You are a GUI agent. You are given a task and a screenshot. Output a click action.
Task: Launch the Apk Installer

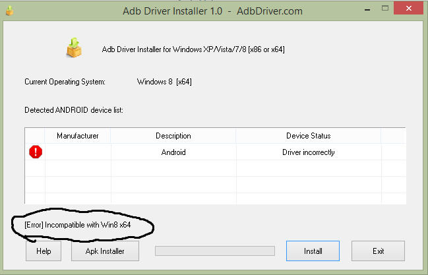[104, 251]
